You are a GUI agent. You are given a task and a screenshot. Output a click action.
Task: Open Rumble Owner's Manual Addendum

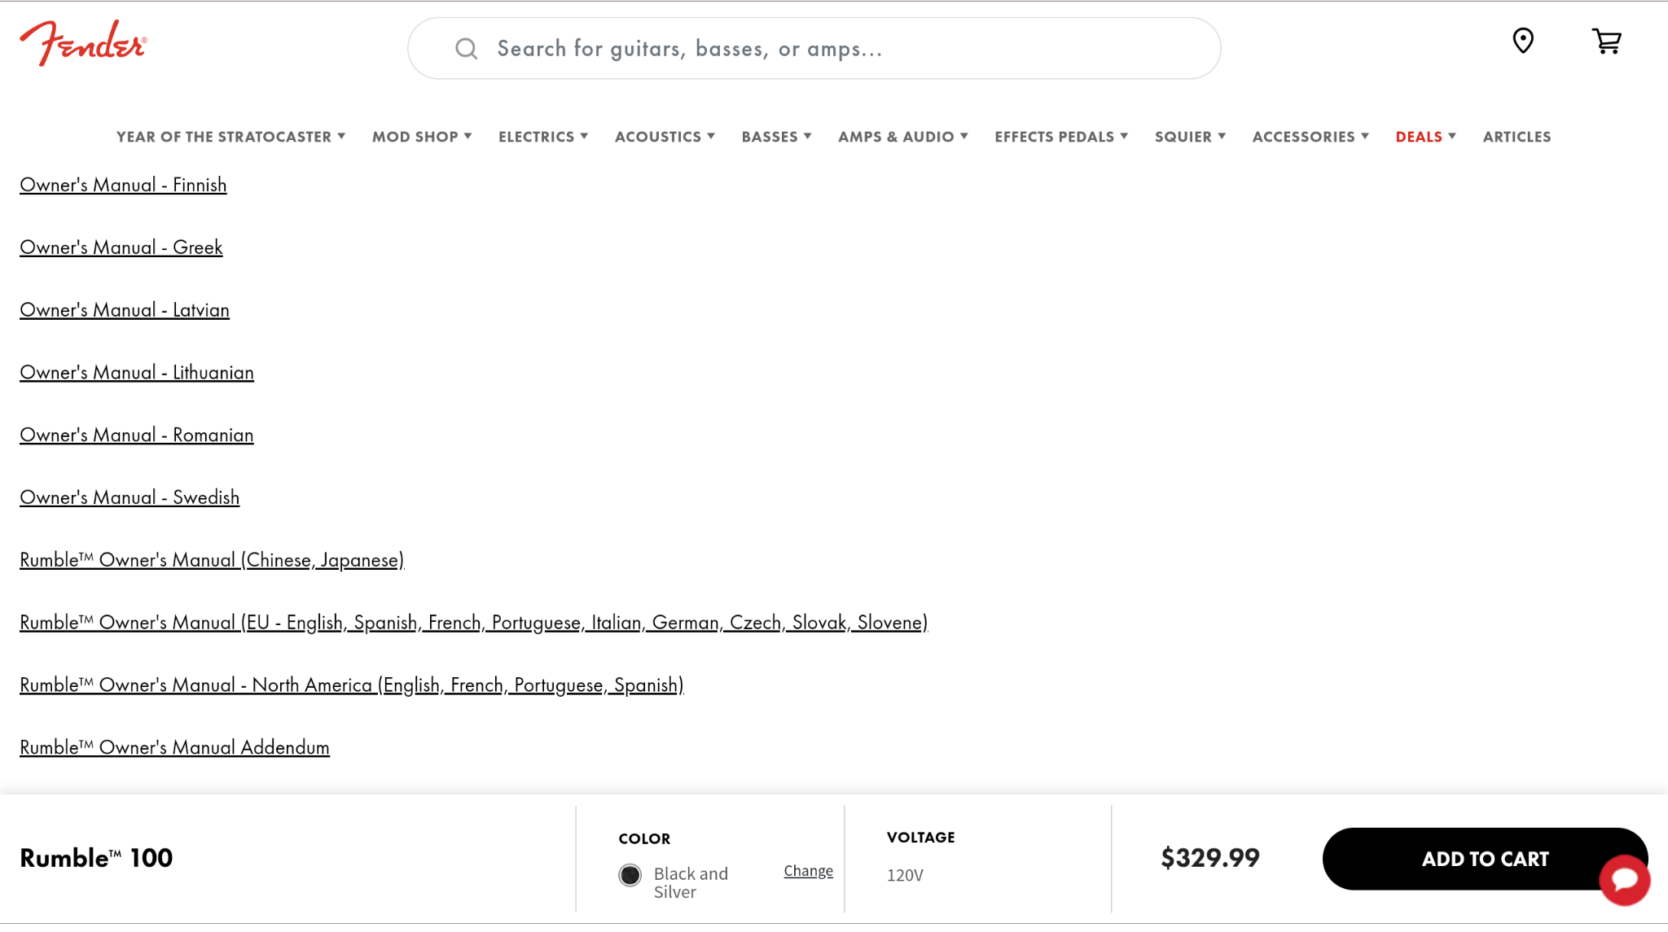[x=174, y=747]
